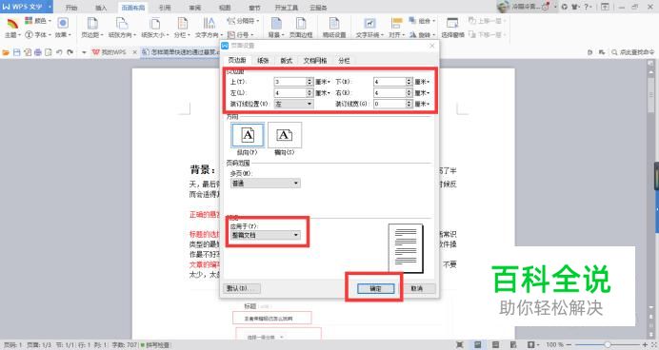Click the top margin (上) input field
The image size is (659, 350).
[290, 82]
